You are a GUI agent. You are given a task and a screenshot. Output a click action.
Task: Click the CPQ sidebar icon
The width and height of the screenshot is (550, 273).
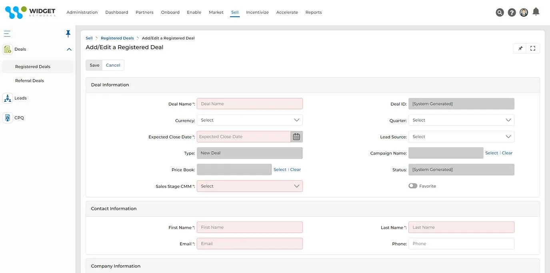pyautogui.click(x=8, y=118)
